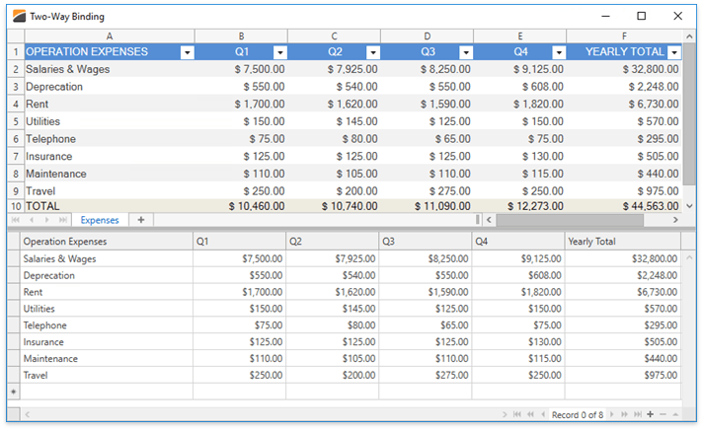The height and width of the screenshot is (430, 703).
Task: Select row 10 header in spreadsheet
Action: click(16, 206)
